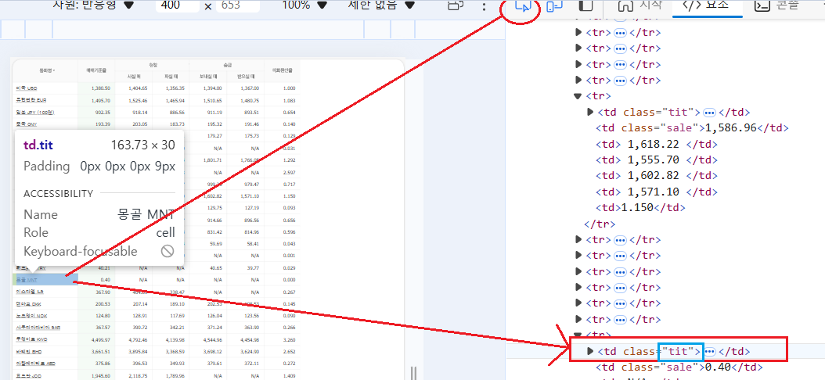Switch to the 요소 tab

707,6
